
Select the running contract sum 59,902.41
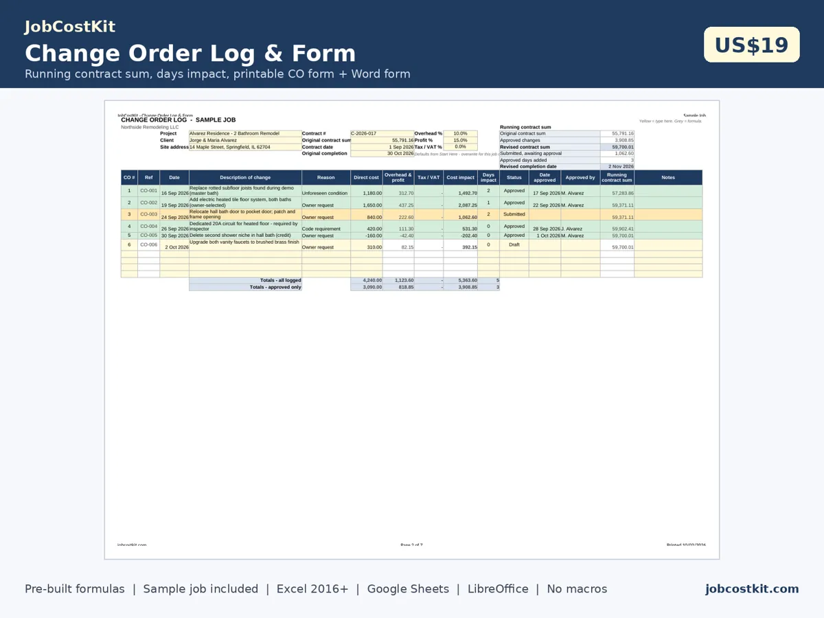click(617, 226)
